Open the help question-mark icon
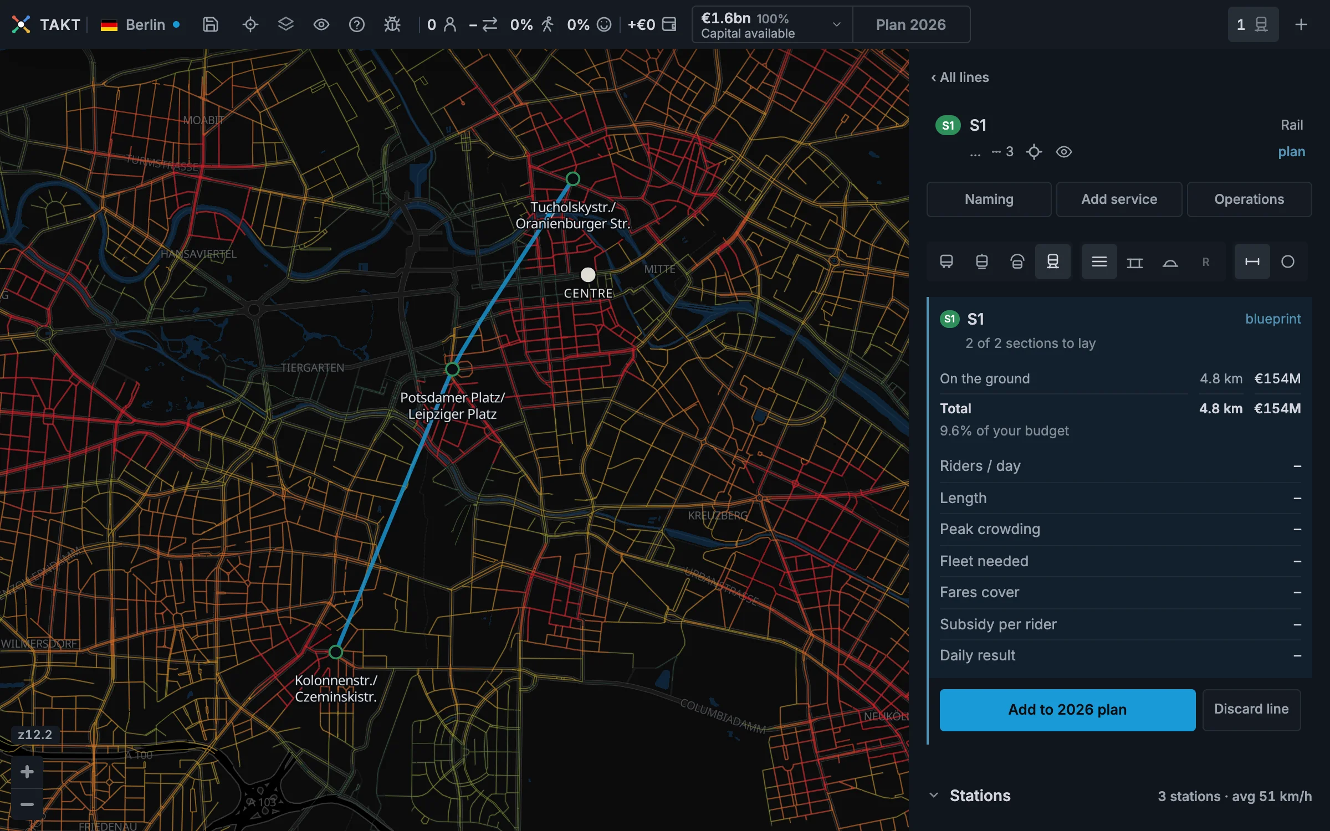The height and width of the screenshot is (831, 1330). coord(357,24)
